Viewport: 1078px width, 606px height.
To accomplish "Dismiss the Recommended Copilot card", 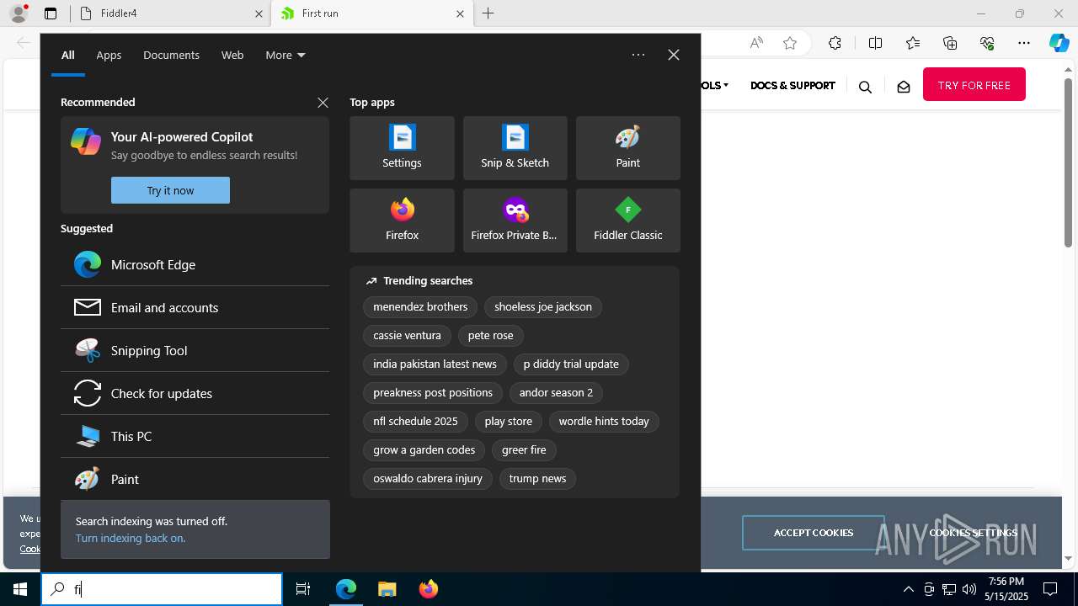I will [323, 102].
